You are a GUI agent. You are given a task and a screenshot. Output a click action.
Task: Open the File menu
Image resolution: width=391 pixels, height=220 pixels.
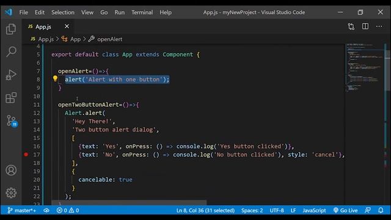point(24,12)
